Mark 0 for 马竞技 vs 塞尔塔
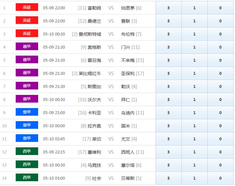Viewport: 235px width, 186px height. (x=220, y=165)
